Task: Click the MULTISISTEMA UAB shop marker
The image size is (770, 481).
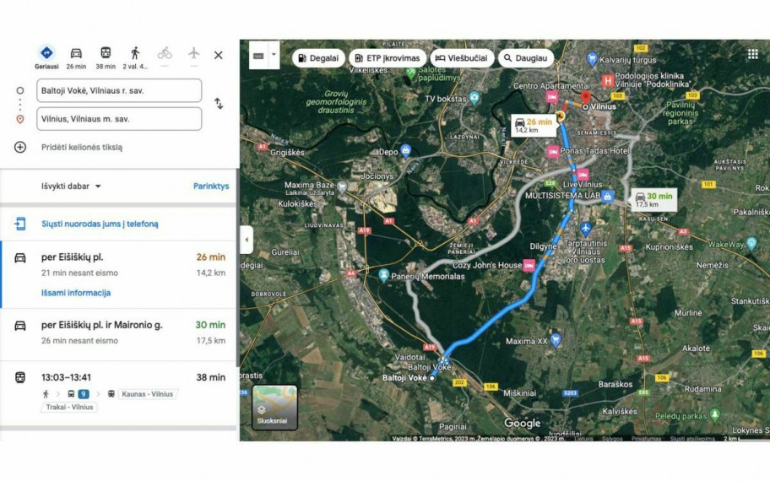Action: click(x=608, y=197)
